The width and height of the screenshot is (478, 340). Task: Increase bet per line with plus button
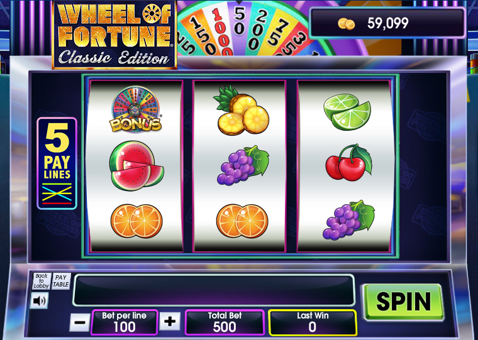pyautogui.click(x=170, y=321)
